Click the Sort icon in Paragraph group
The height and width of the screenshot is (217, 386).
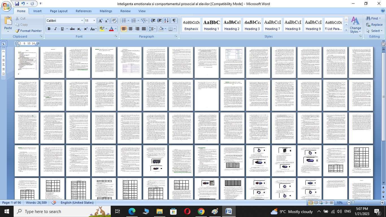(166, 21)
